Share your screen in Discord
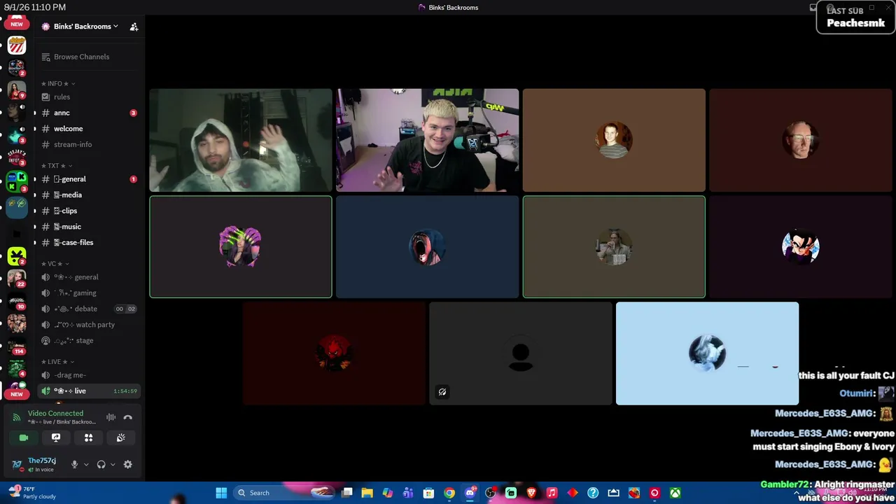Screen dimensions: 896x504 coord(56,437)
